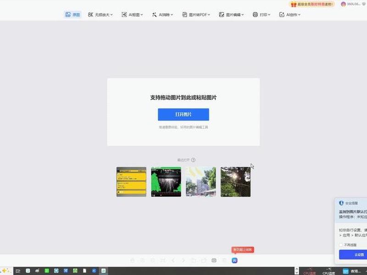367x275 pixels.
Task: Click the blue 打开图片 button
Action: 183,114
